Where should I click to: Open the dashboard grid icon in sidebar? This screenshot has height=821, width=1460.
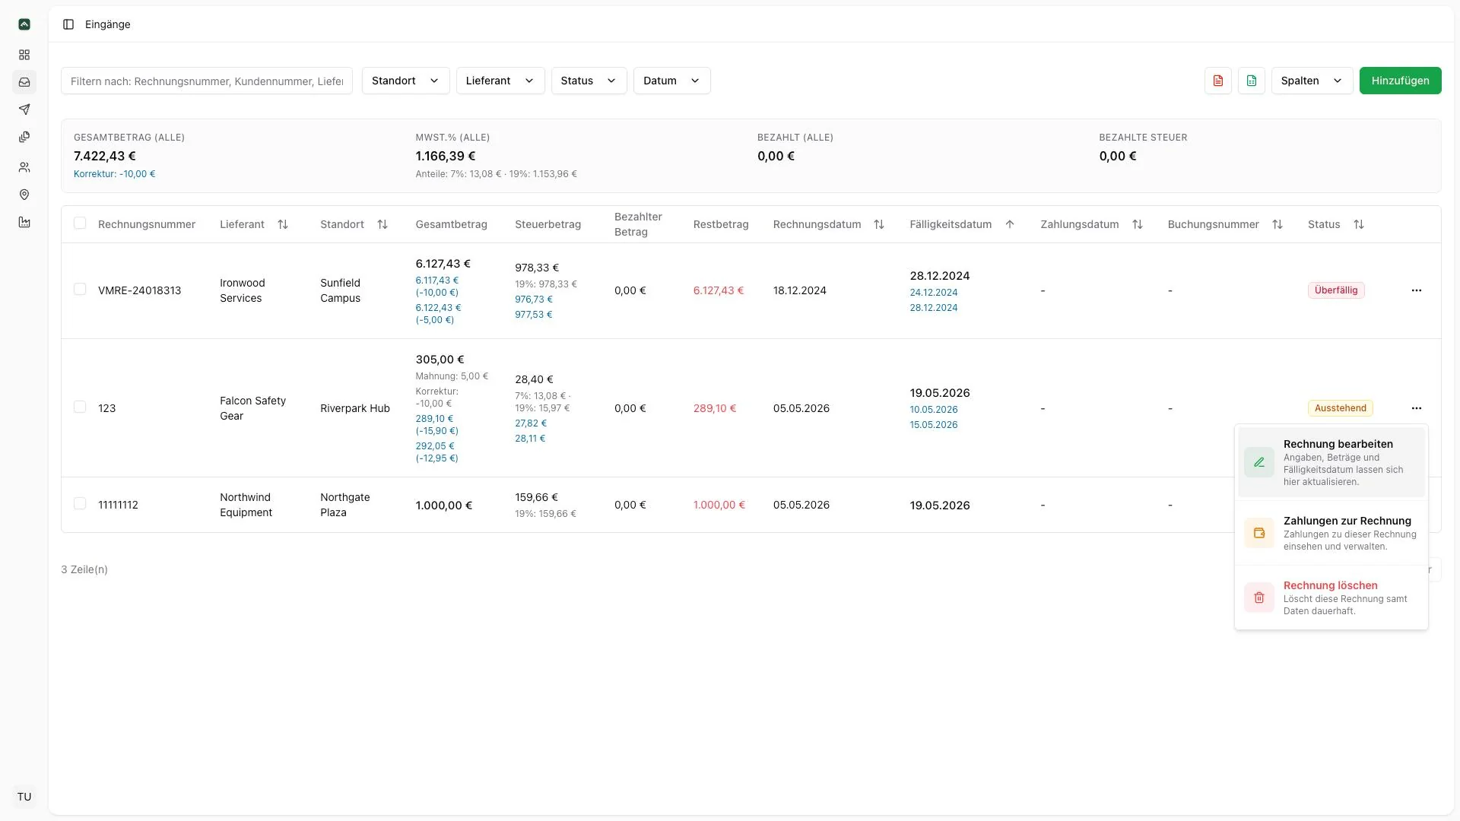pyautogui.click(x=24, y=55)
